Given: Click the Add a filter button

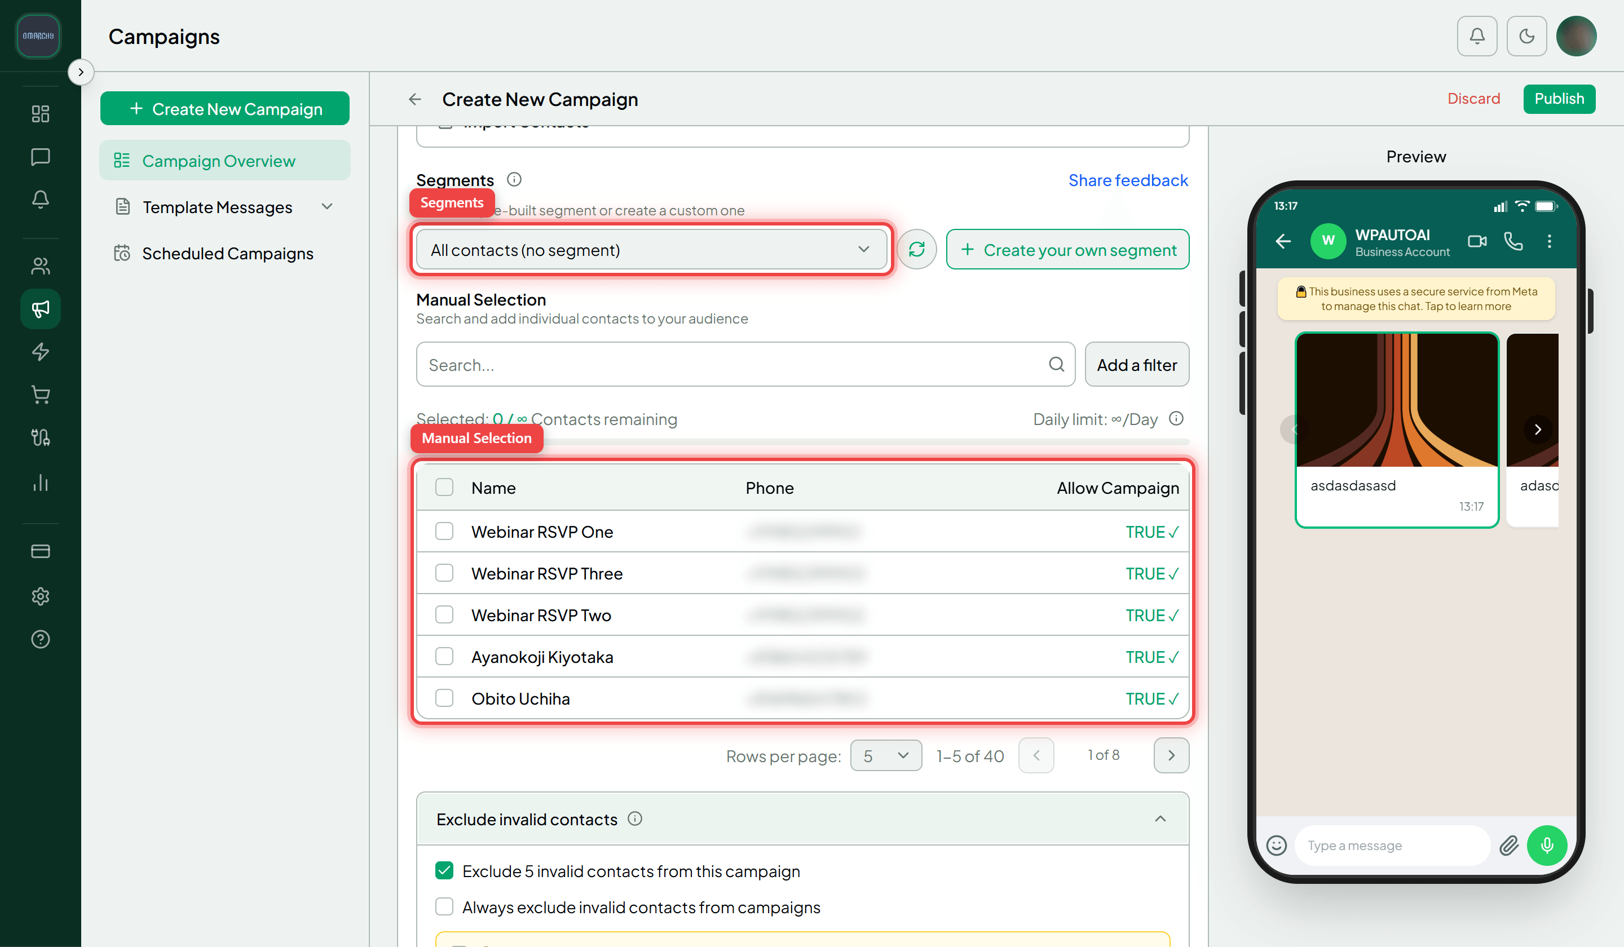Looking at the screenshot, I should pyautogui.click(x=1137, y=365).
